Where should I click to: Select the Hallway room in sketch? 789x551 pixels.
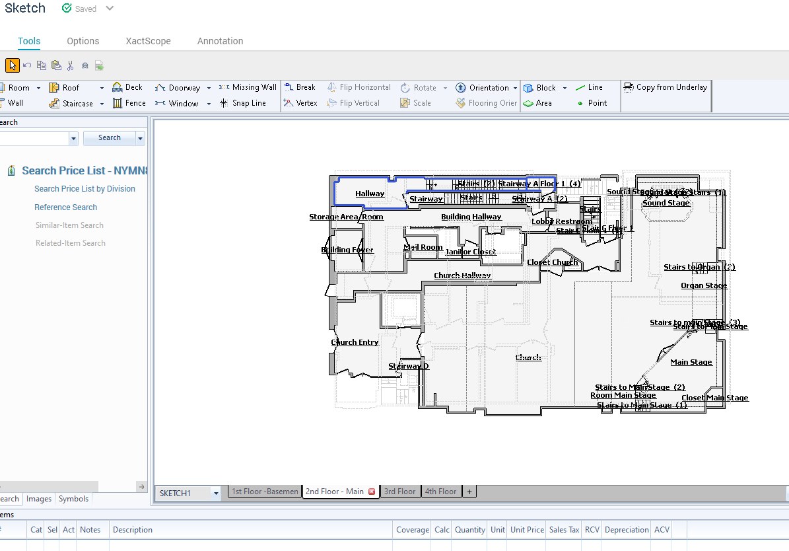(370, 194)
